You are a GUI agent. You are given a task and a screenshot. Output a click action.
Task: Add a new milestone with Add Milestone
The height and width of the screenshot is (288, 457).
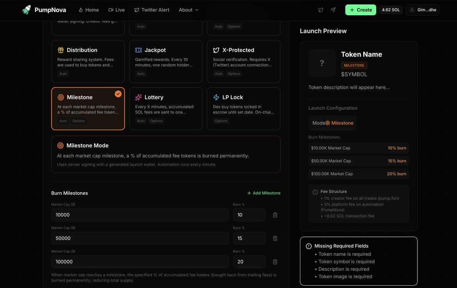264,193
